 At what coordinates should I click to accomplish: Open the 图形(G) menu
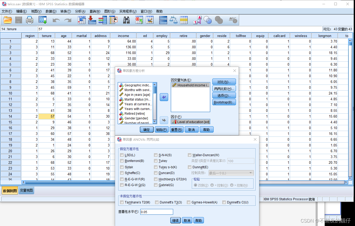tap(110, 11)
